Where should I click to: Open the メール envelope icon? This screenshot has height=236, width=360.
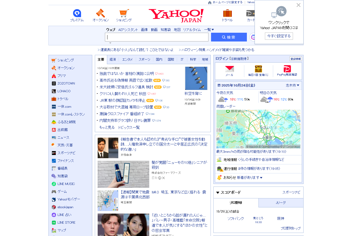click(229, 69)
